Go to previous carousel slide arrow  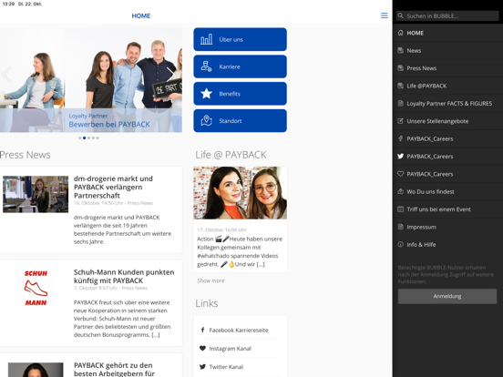coord(6,75)
